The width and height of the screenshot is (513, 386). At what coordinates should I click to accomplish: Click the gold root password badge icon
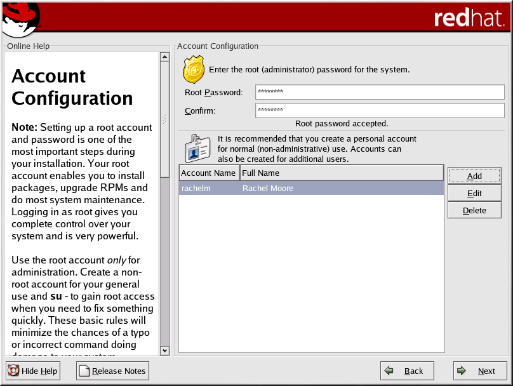coord(194,69)
